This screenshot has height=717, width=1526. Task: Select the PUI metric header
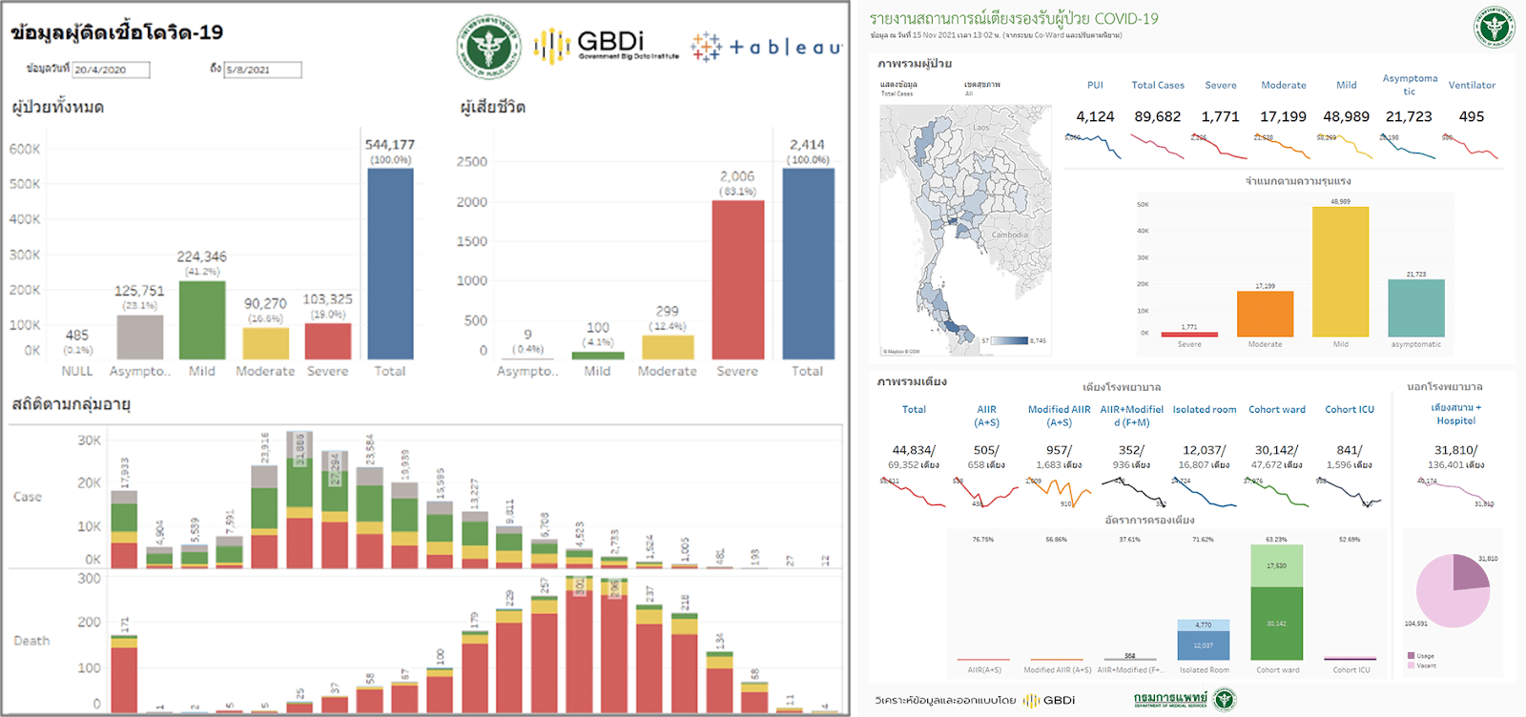1095,85
